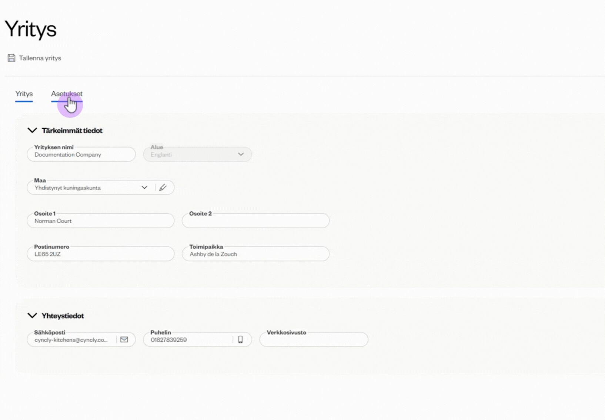Image resolution: width=605 pixels, height=420 pixels.
Task: Click the Postinumero field with LE65 2UZ
Action: click(x=100, y=254)
